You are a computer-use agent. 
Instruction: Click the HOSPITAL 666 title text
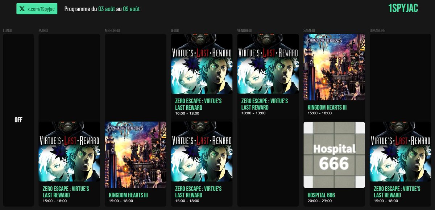321,195
